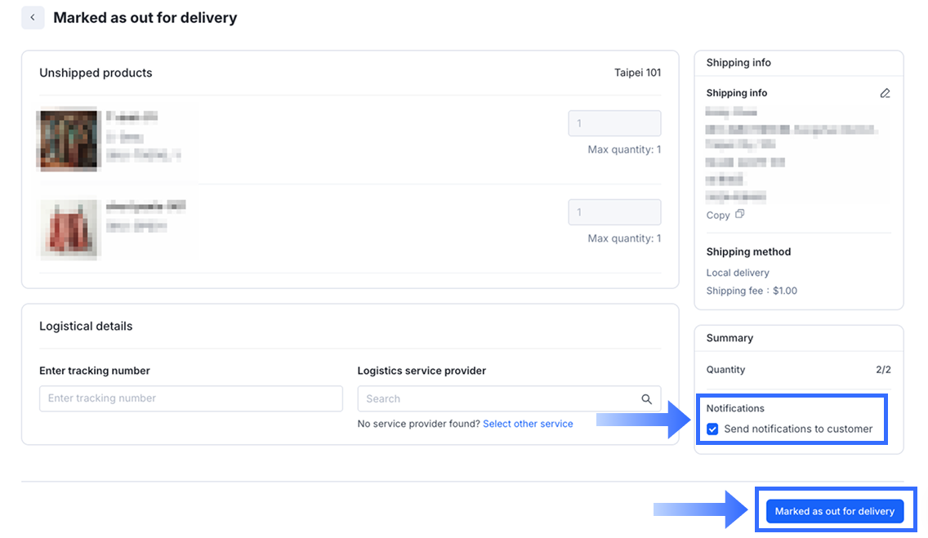Image resolution: width=928 pixels, height=538 pixels.
Task: Click the magnifier icon in provider search
Action: [x=646, y=399]
